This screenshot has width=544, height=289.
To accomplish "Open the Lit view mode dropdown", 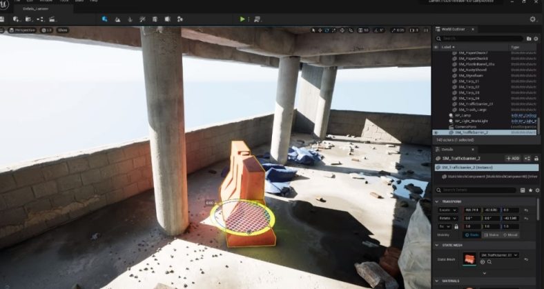I will pos(46,30).
